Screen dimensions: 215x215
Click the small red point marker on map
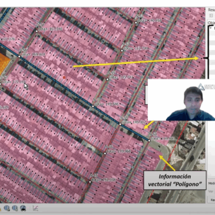click(x=64, y=77)
